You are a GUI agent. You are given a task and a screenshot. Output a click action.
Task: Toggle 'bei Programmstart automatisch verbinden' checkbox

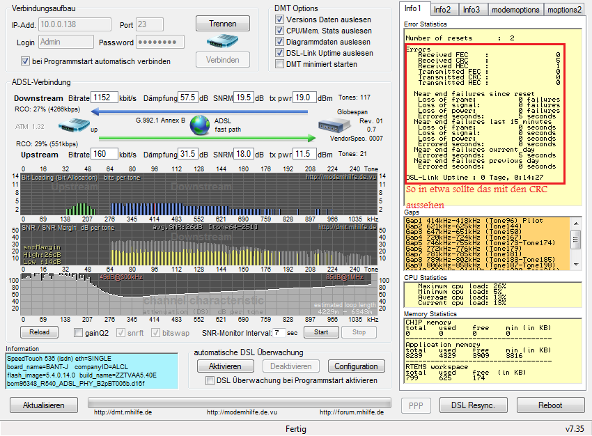(x=26, y=61)
